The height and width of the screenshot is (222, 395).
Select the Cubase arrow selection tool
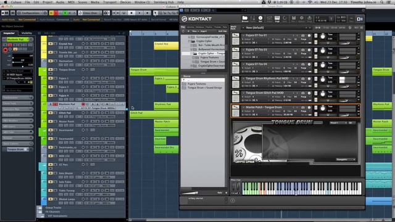tap(156, 12)
